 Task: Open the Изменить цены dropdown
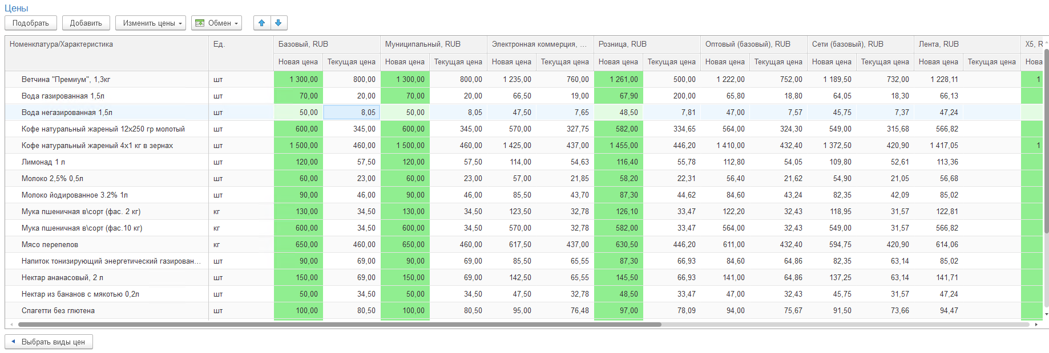151,23
